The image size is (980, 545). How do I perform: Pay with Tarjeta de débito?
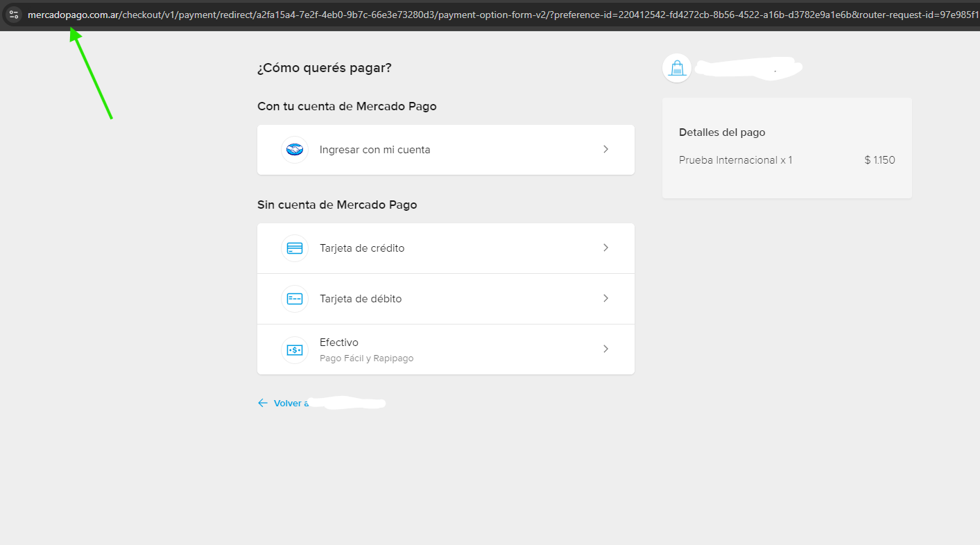(x=446, y=299)
